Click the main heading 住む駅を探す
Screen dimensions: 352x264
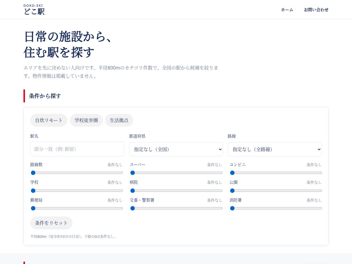[x=59, y=52]
